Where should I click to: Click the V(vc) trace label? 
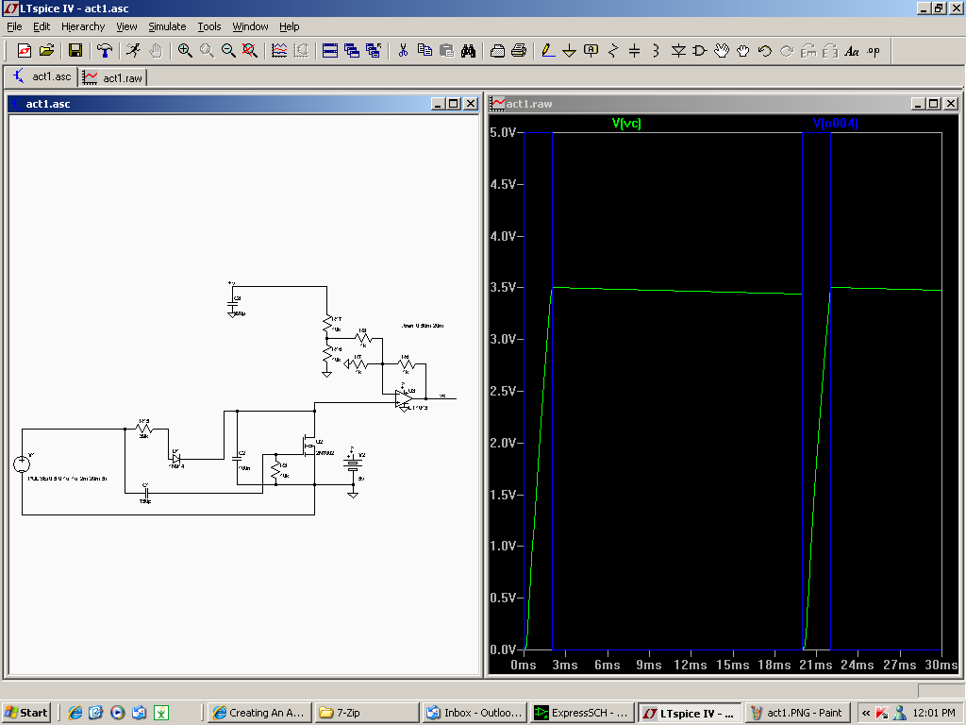(626, 124)
